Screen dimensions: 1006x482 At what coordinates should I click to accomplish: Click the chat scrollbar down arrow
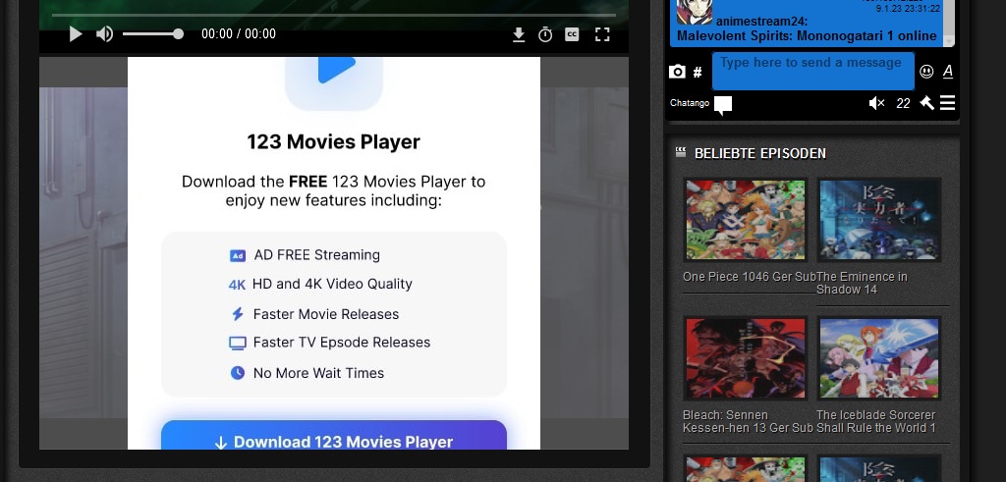point(949,41)
